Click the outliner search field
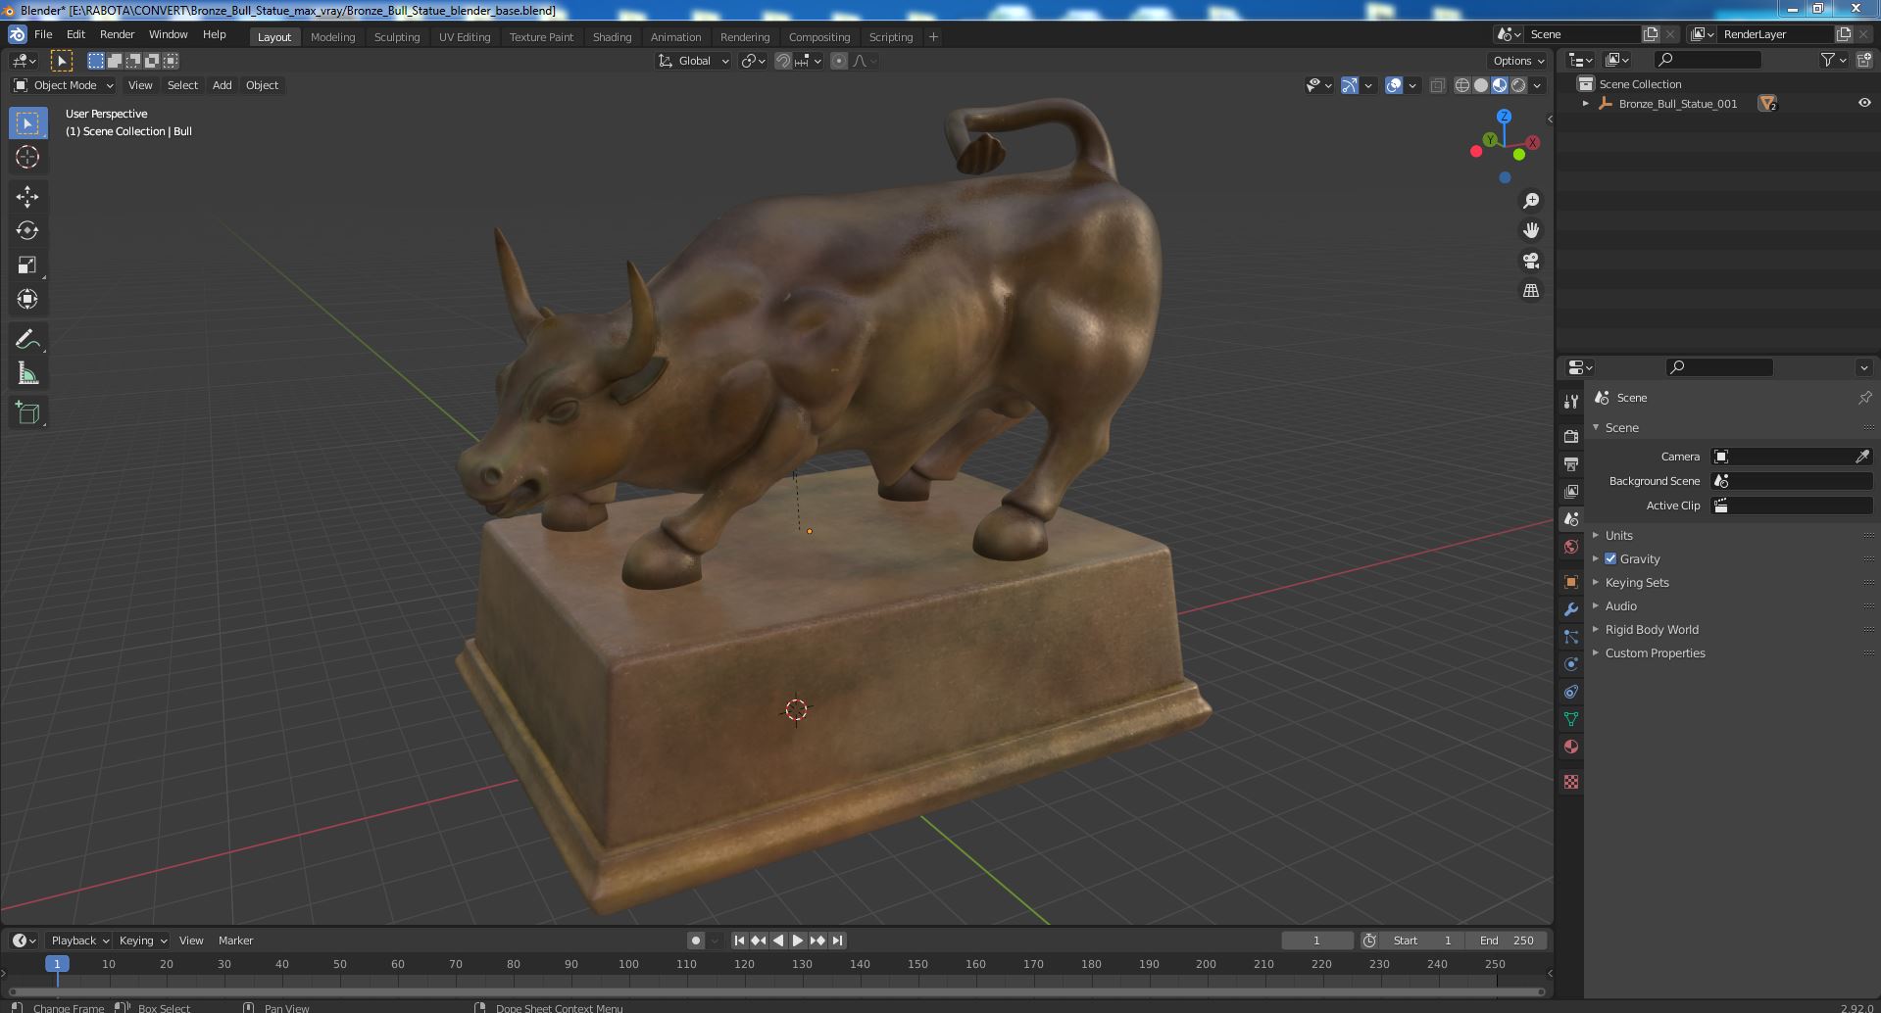Viewport: 1881px width, 1013px height. tap(1708, 60)
